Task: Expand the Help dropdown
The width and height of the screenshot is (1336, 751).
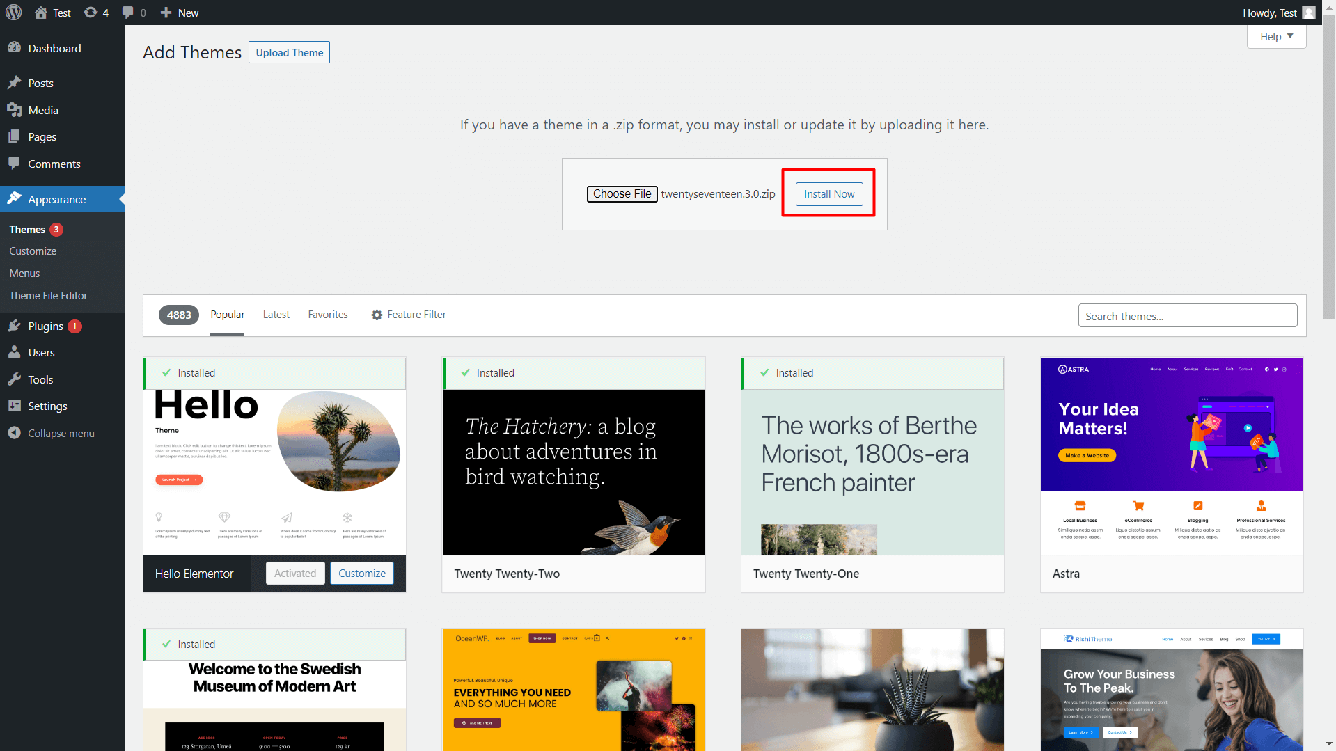Action: pyautogui.click(x=1276, y=36)
